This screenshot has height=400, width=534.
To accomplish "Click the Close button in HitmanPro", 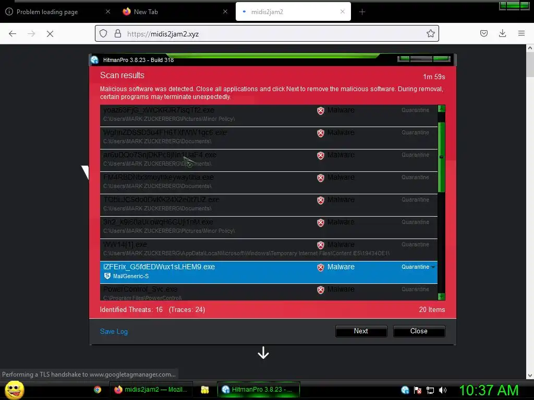I will [419, 331].
